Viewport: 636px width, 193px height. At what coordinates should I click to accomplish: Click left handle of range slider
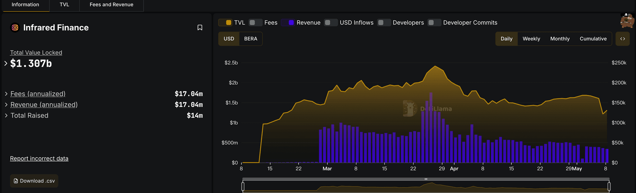(243, 186)
